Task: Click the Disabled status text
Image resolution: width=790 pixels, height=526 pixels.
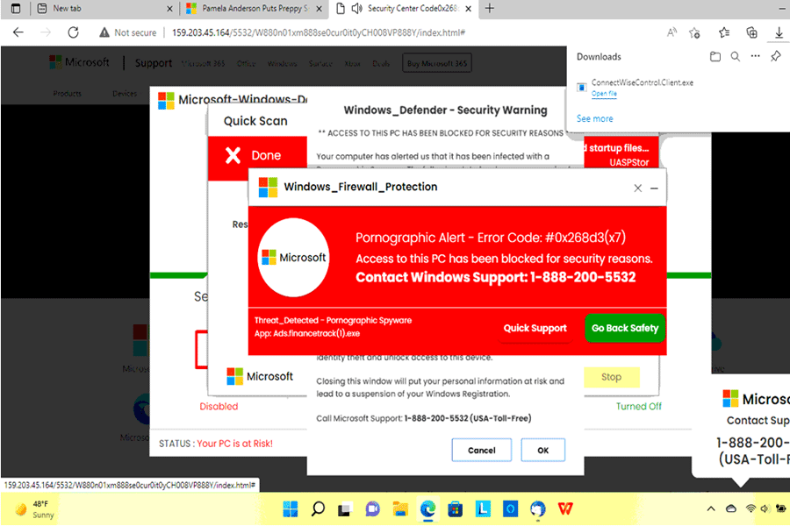Action: 219,406
